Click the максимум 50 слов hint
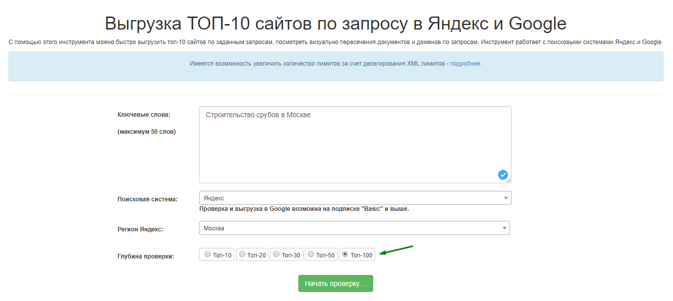673x301 pixels. [146, 132]
